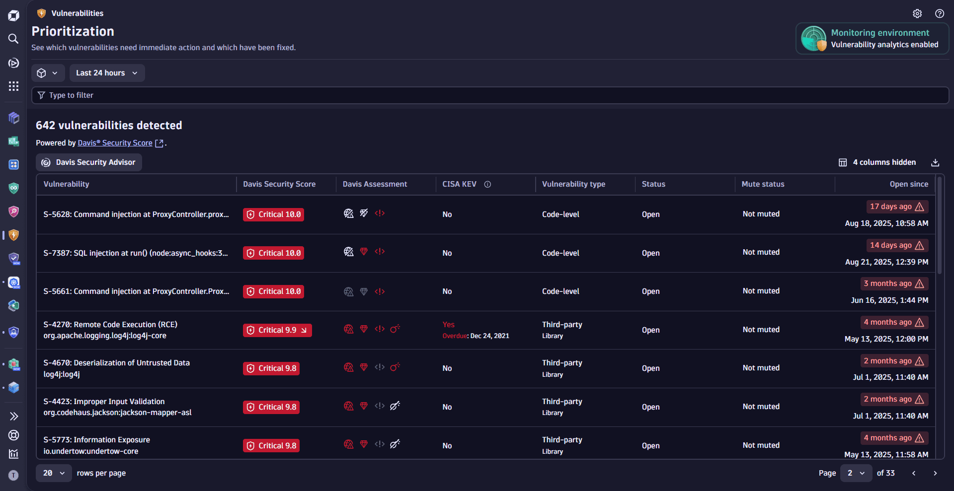Click the Overdue Dec 24, 2021 text
Image resolution: width=954 pixels, height=491 pixels.
click(x=476, y=336)
